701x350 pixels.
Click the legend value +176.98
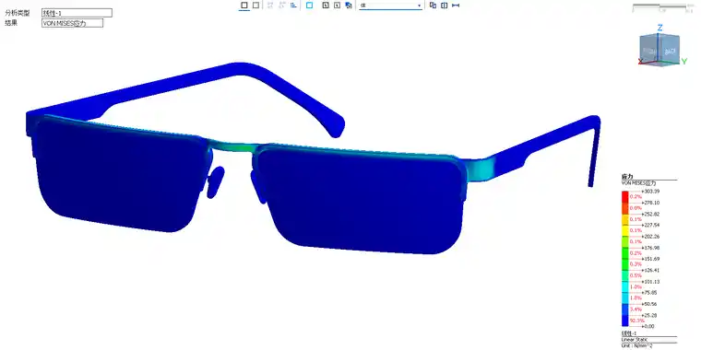[x=651, y=248]
